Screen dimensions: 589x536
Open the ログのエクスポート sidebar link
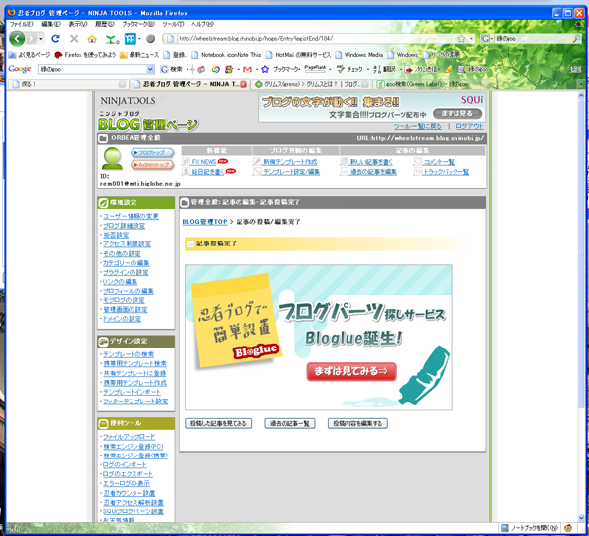[x=128, y=474]
